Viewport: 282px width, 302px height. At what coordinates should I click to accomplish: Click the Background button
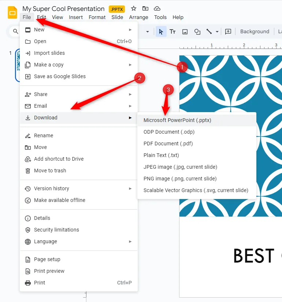click(x=255, y=31)
